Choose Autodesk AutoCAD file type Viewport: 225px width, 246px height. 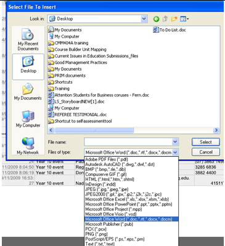[131, 164]
